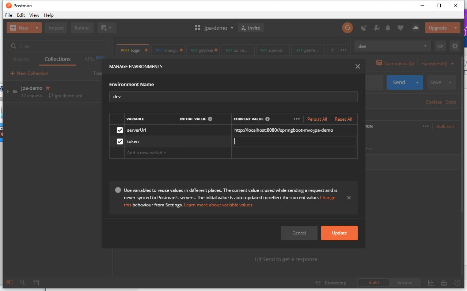
Task: Click the sidebar Filter search field
Action: coord(58,46)
